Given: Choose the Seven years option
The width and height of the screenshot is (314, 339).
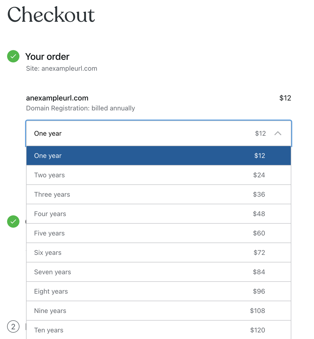Looking at the screenshot, I should [x=158, y=272].
